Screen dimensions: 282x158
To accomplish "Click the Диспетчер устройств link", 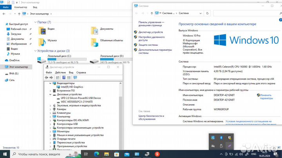I will (150, 32).
